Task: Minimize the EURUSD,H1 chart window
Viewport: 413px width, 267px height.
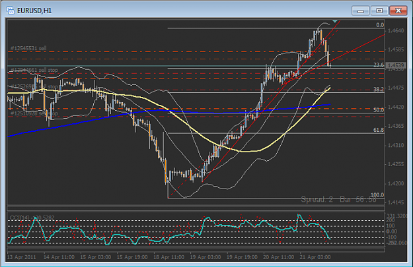Action: (360, 11)
